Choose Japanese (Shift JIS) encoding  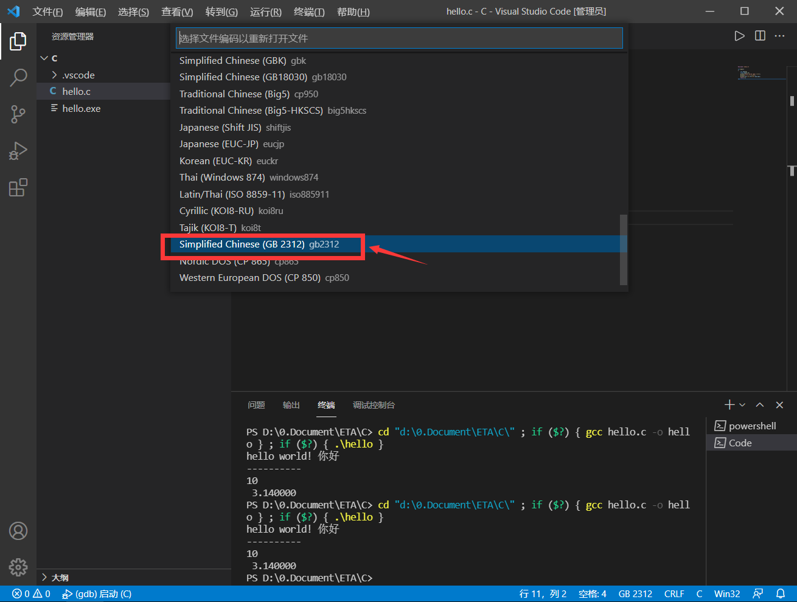click(399, 128)
